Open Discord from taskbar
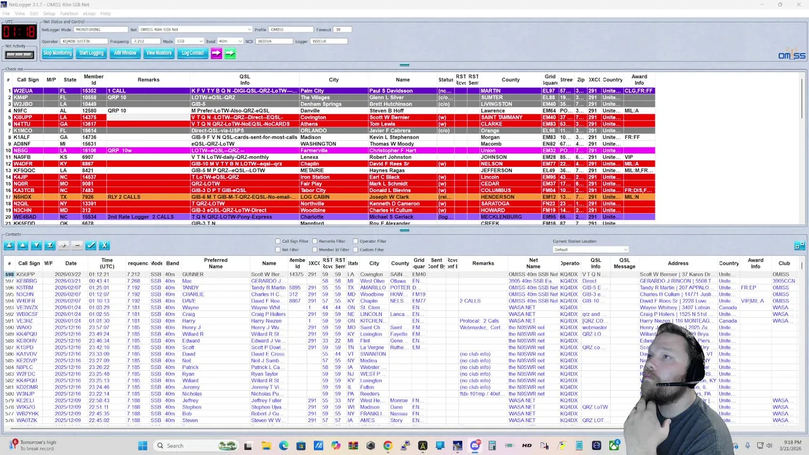Image resolution: width=809 pixels, height=455 pixels. 475,446
